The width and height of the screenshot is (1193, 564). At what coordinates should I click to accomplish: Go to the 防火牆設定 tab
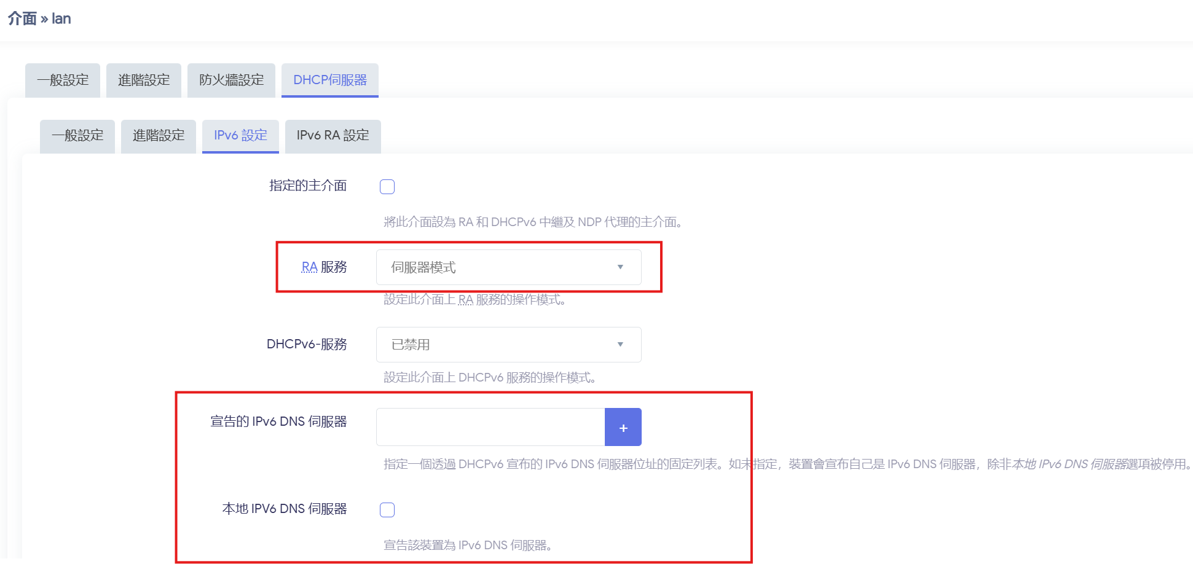coord(231,80)
